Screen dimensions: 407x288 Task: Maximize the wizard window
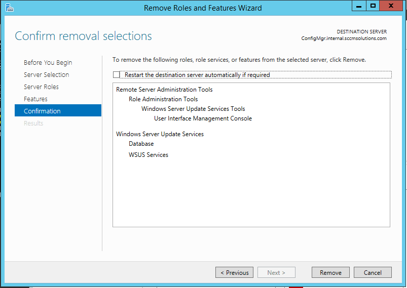[373, 6]
